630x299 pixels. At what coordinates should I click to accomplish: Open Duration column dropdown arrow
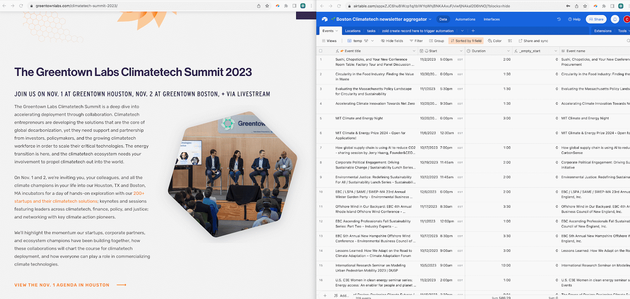coord(508,51)
